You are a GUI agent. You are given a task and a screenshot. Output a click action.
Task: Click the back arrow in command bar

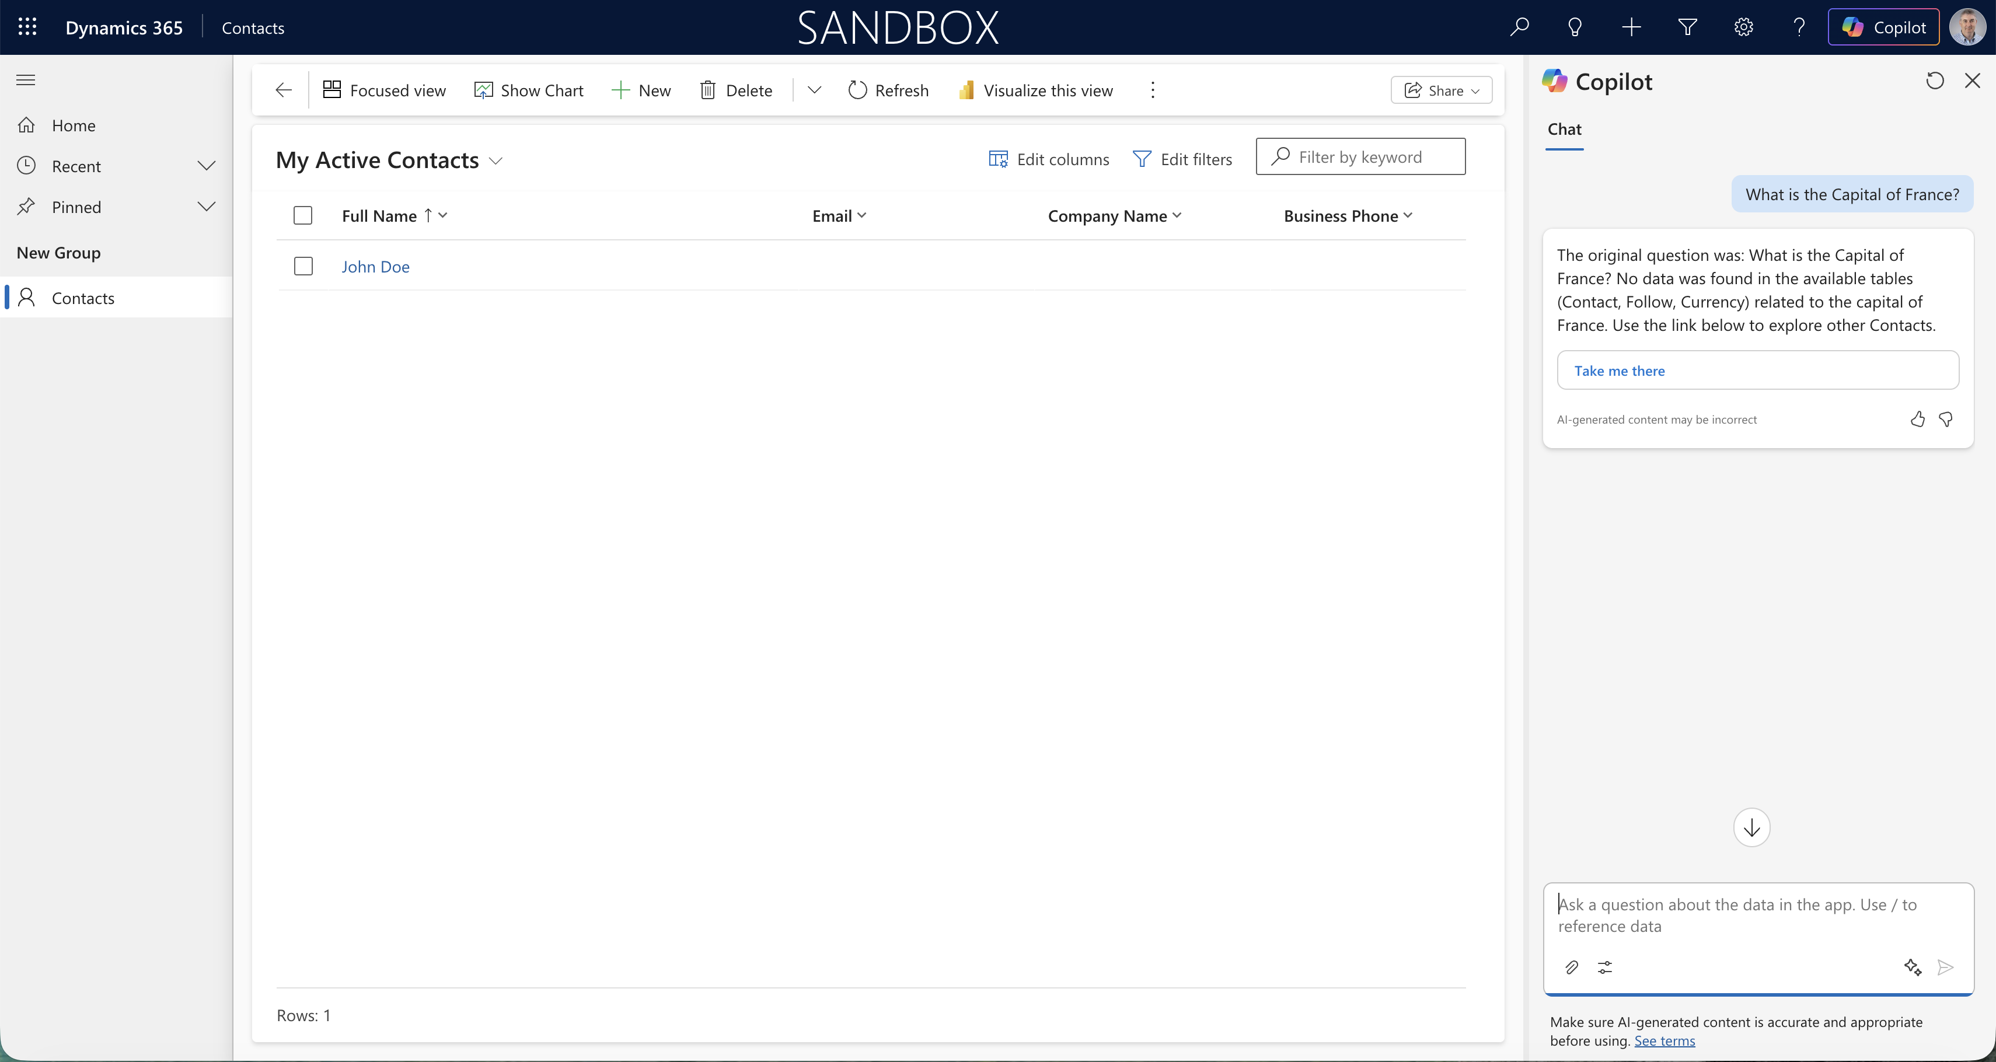pyautogui.click(x=284, y=90)
